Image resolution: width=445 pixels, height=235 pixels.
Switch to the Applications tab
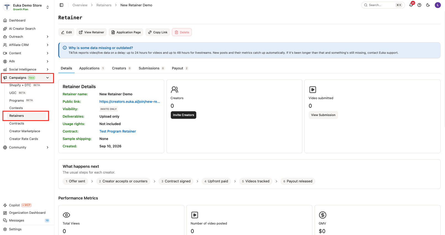tap(92, 68)
